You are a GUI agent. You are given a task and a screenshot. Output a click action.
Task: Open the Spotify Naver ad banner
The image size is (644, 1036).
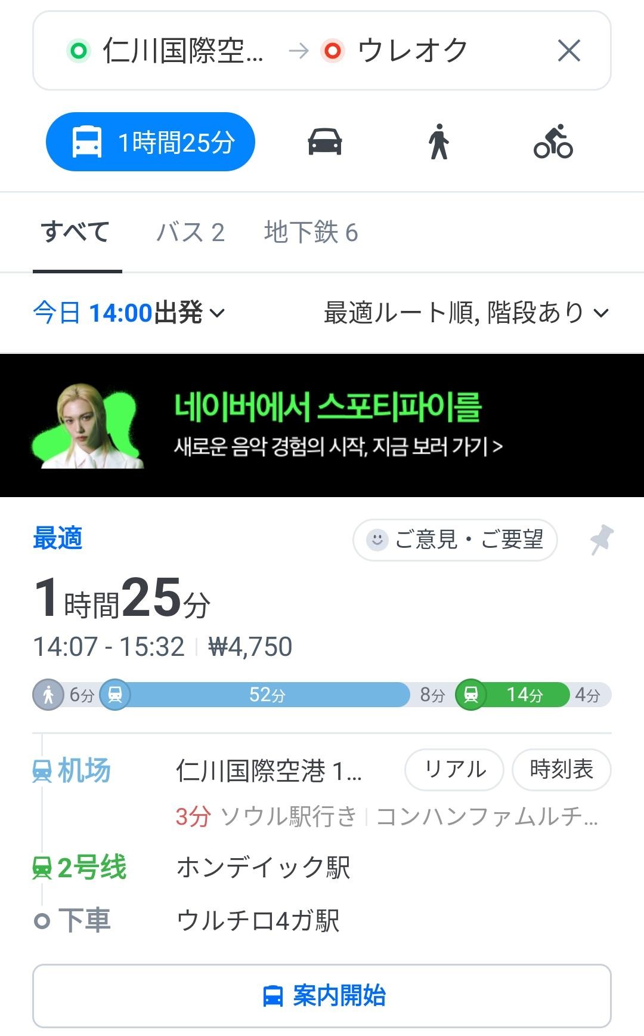click(322, 425)
